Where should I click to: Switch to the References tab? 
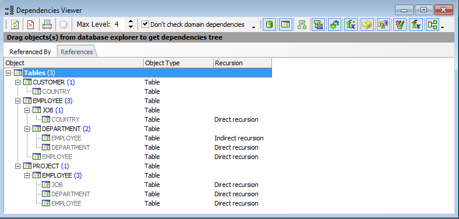click(x=77, y=52)
